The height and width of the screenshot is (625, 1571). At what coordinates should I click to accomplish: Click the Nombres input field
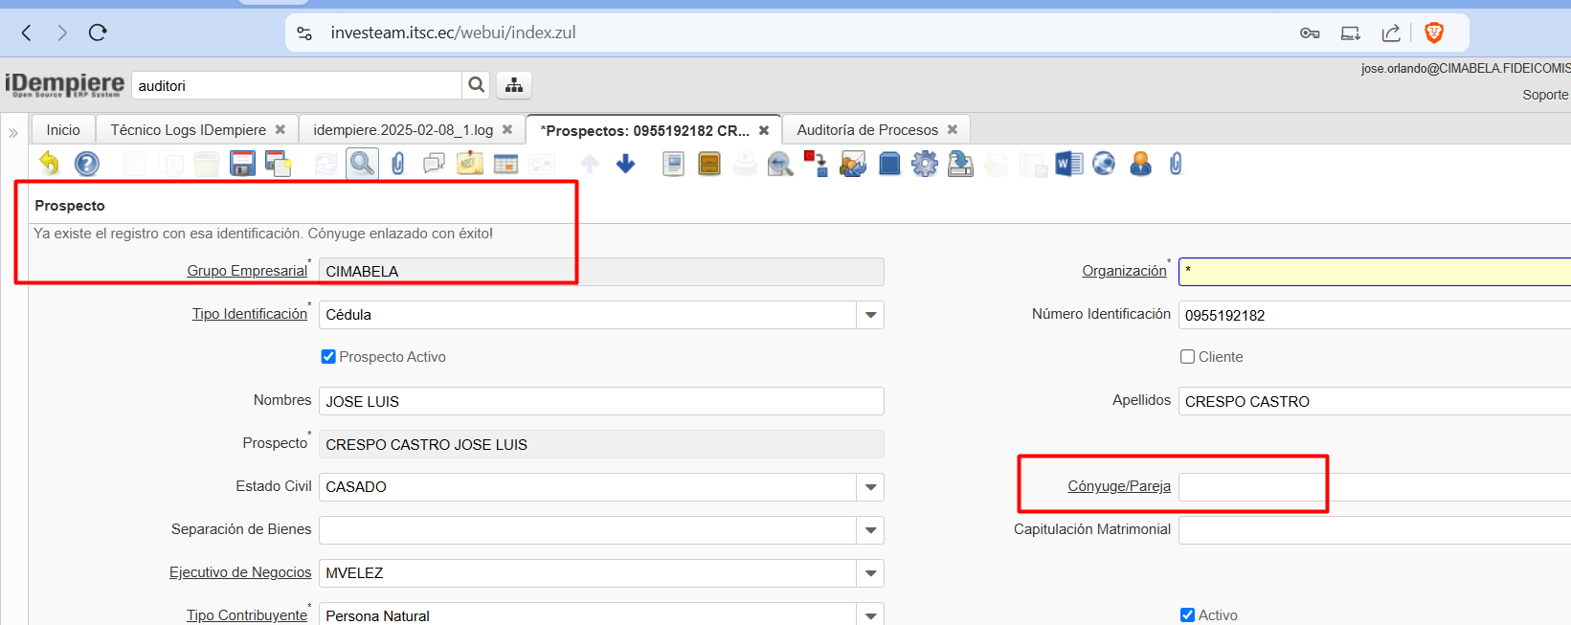[x=600, y=401]
